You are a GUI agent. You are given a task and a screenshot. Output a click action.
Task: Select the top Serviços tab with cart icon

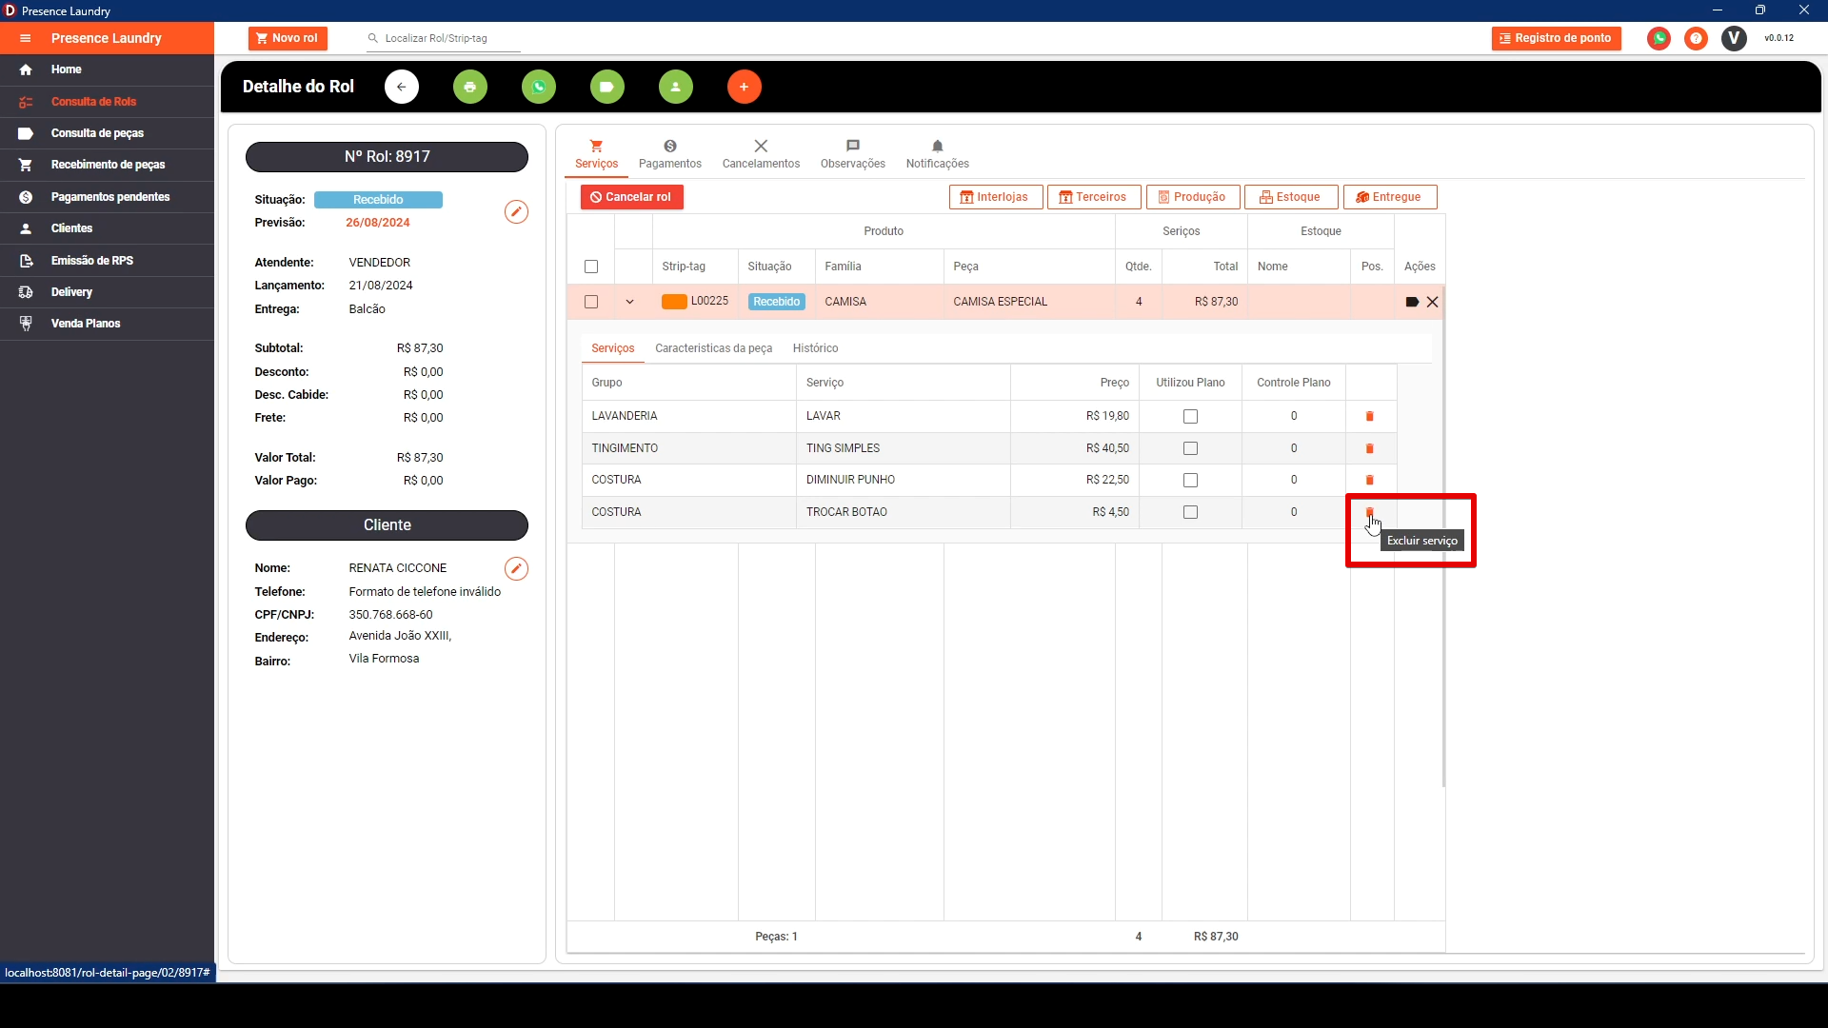coord(596,154)
